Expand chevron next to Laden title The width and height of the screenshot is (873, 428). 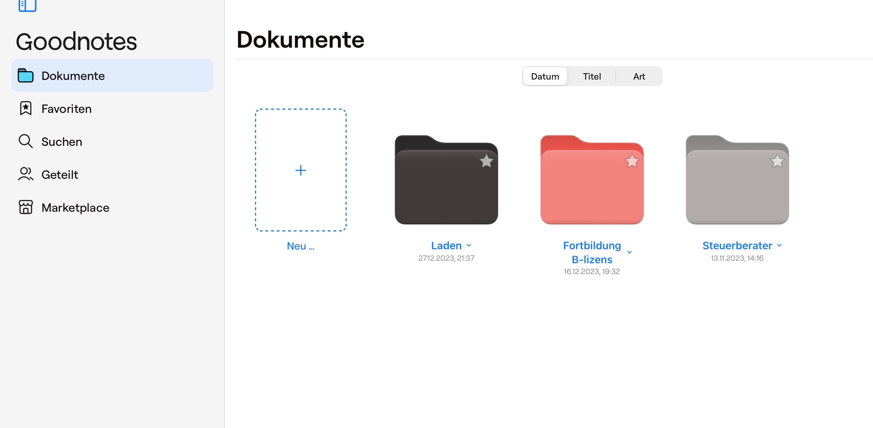click(469, 245)
